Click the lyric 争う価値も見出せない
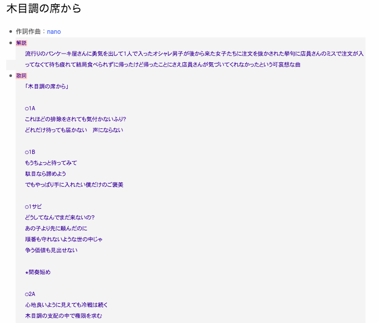The image size is (379, 323). 51,250
